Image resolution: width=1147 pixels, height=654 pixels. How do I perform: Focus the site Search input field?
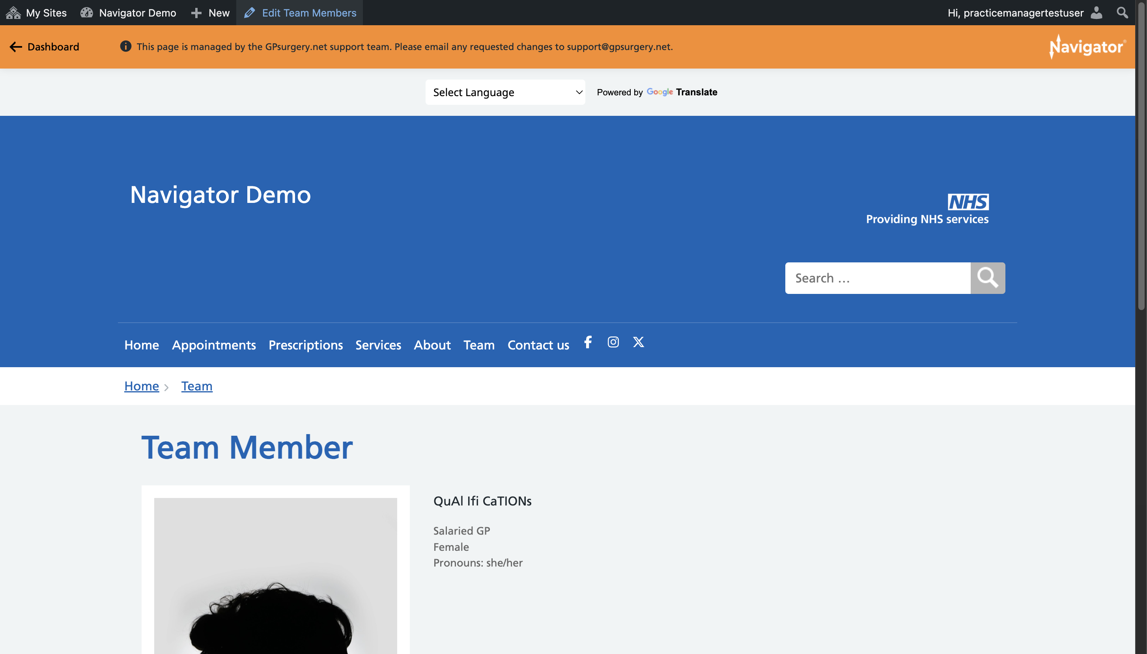(877, 278)
